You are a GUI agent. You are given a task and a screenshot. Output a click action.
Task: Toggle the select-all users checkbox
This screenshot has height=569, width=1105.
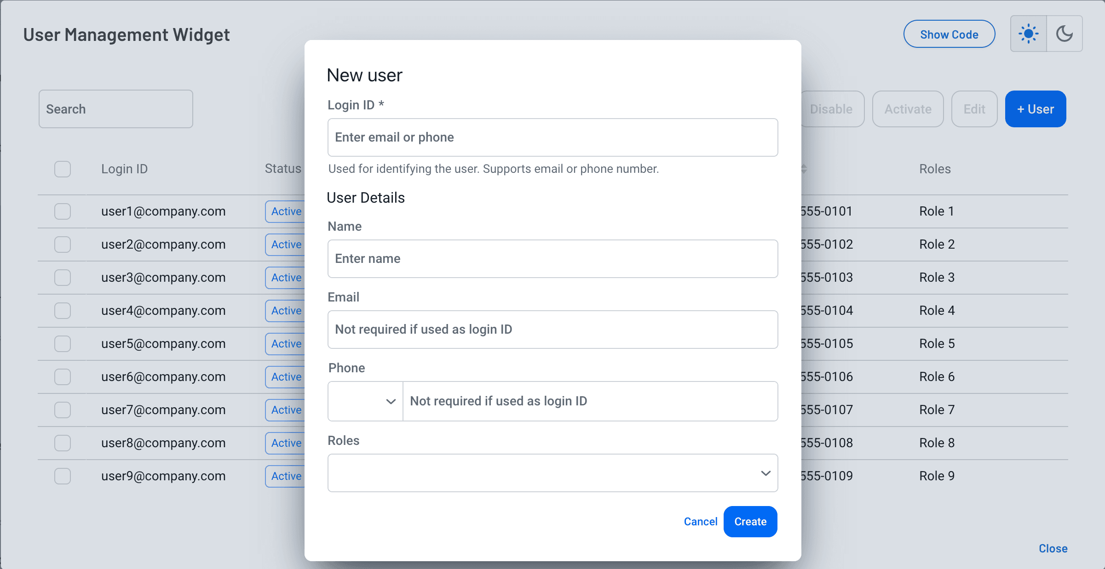pyautogui.click(x=63, y=168)
